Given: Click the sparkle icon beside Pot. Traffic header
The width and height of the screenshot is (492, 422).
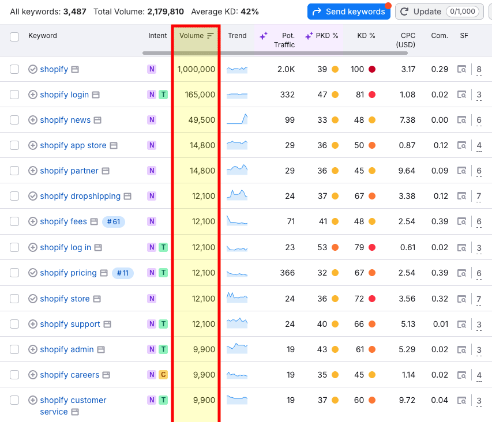Looking at the screenshot, I should [263, 35].
